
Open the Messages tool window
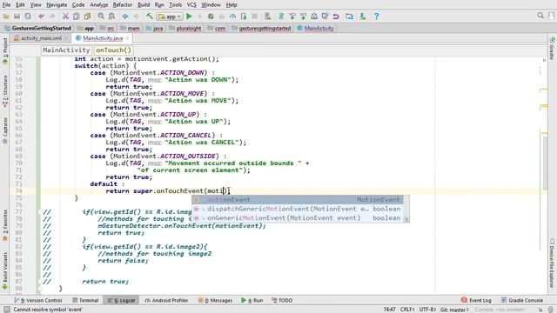215,300
